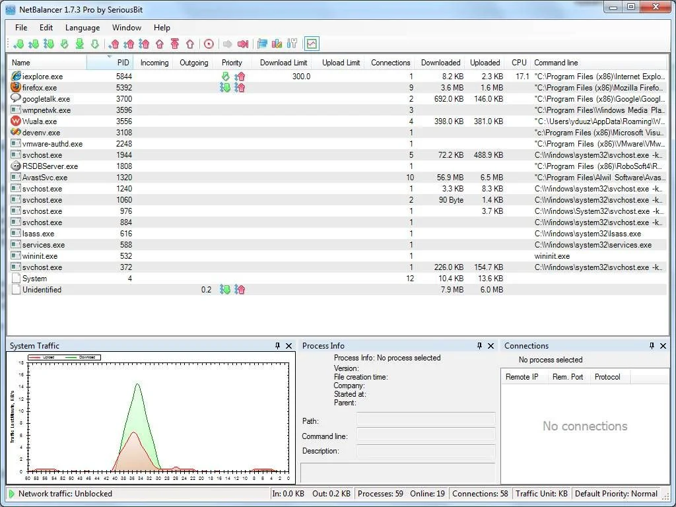Sort by the Download Limit column header
676x507 pixels.
click(283, 63)
